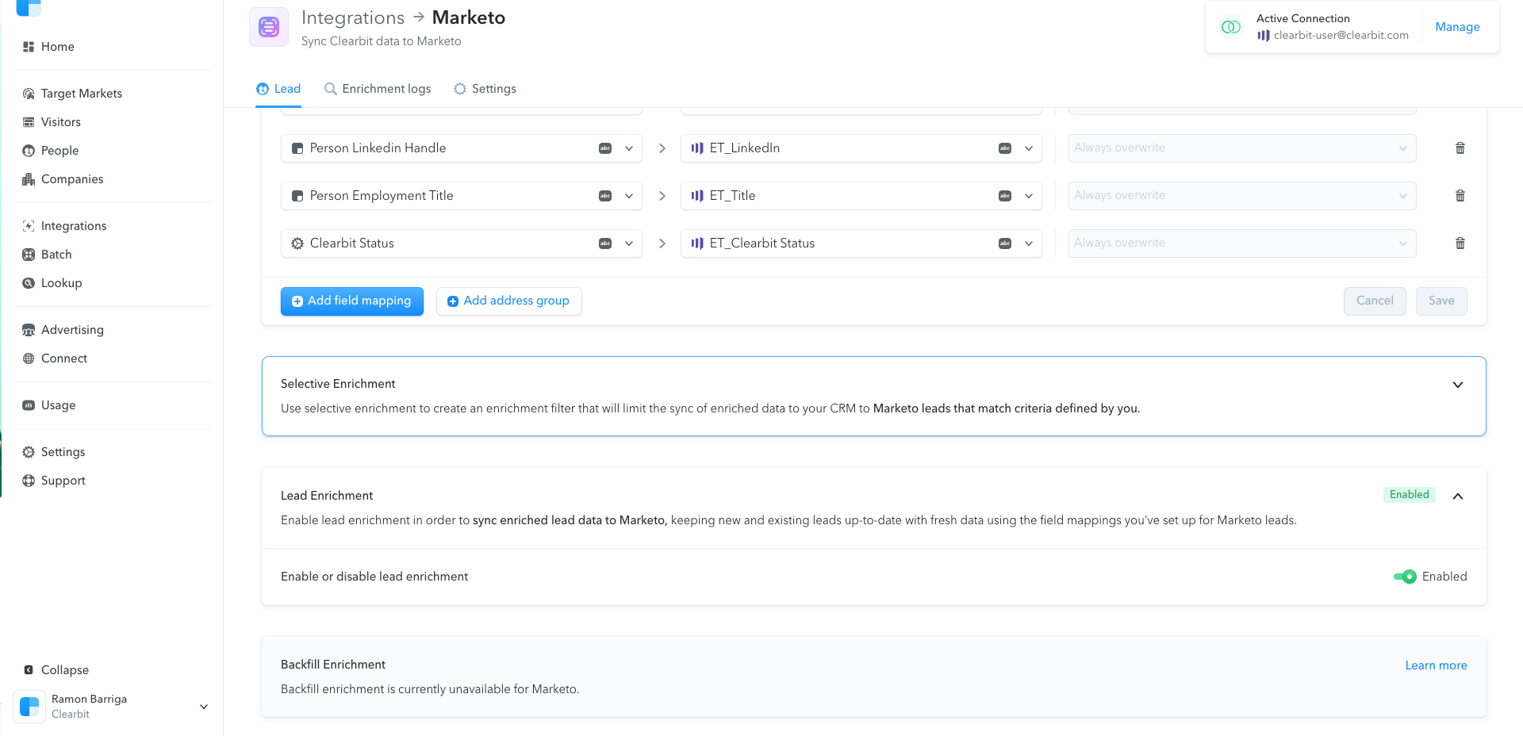The width and height of the screenshot is (1523, 736).
Task: Open the ET_LinkedIn target field dropdown
Action: [x=861, y=148]
